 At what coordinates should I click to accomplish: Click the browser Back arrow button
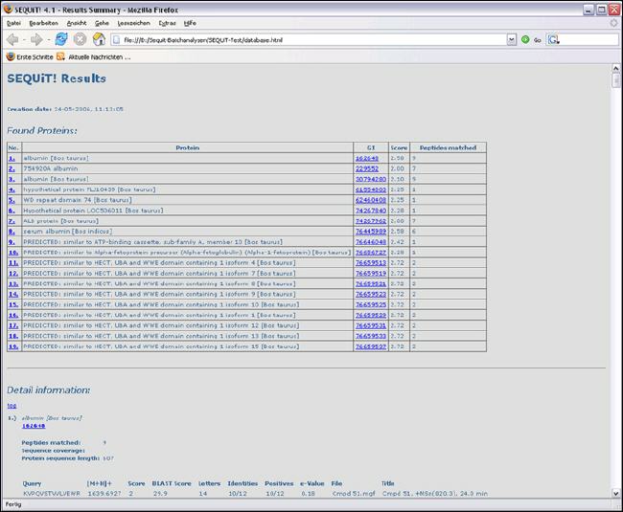[12, 39]
